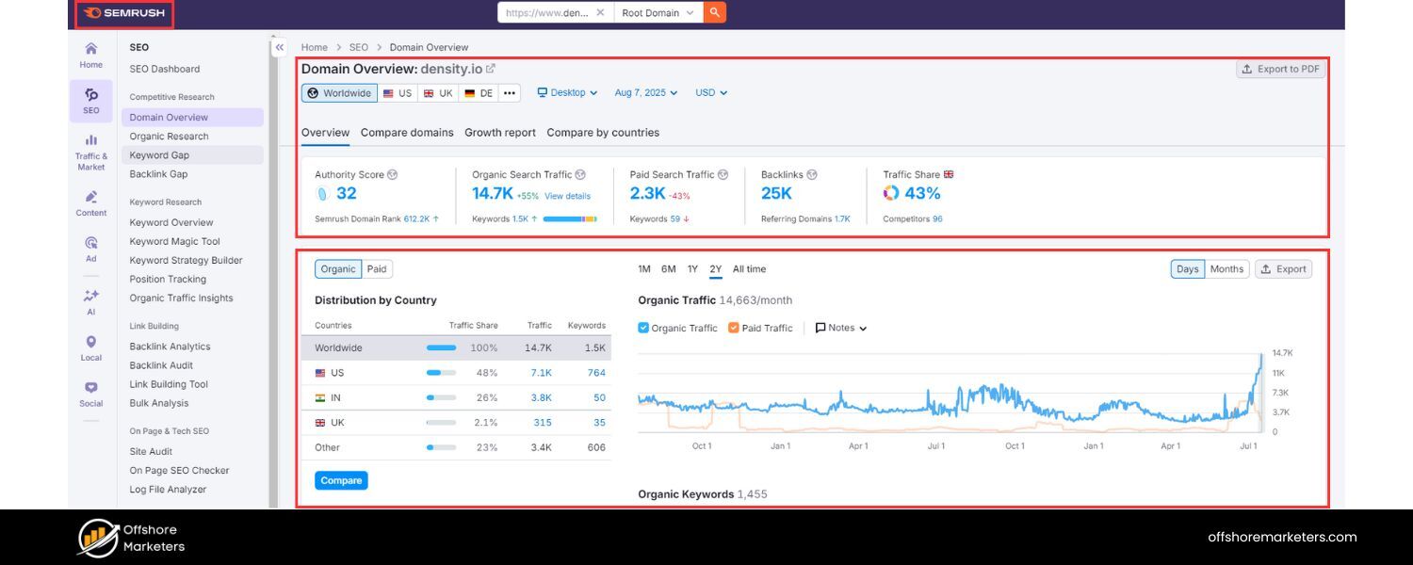Image resolution: width=1413 pixels, height=565 pixels.
Task: Open the Growth report tab
Action: click(499, 133)
